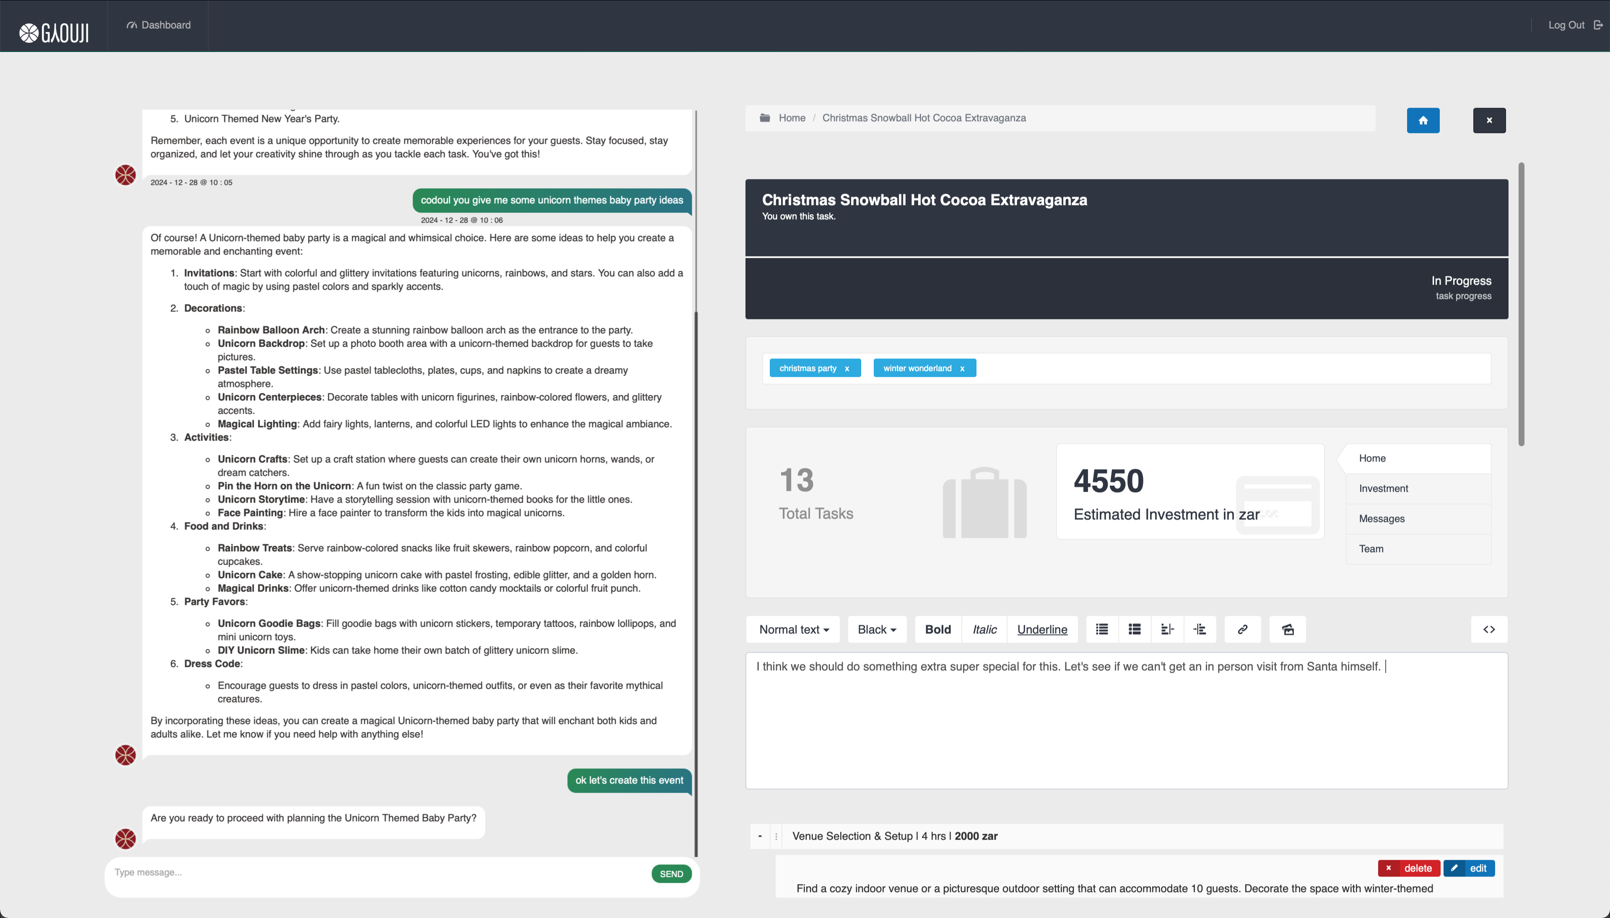
Task: Select the Home tab in the side menu
Action: point(1418,458)
